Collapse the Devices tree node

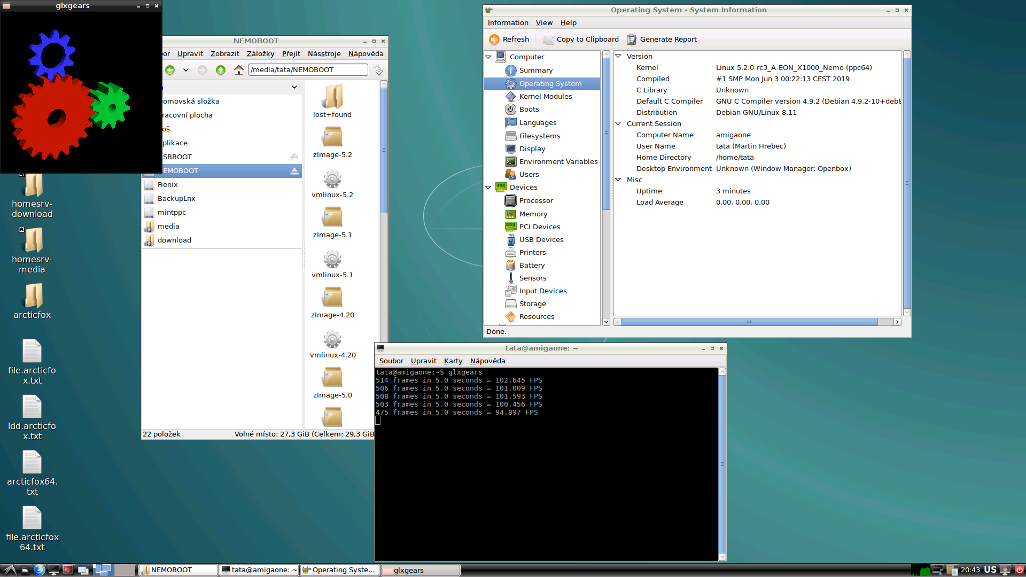click(x=488, y=187)
